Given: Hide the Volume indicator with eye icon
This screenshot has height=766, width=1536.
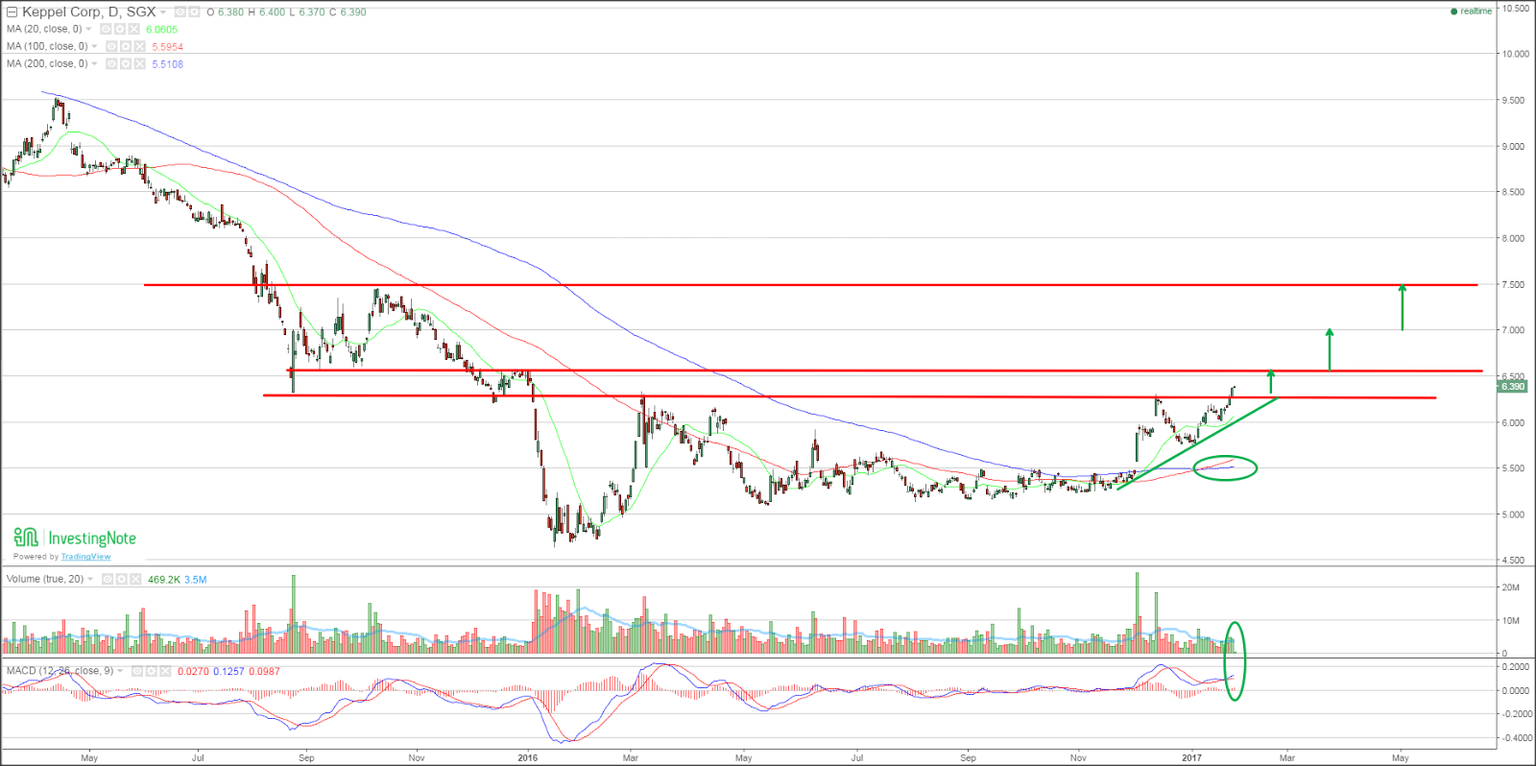Looking at the screenshot, I should tap(108, 580).
